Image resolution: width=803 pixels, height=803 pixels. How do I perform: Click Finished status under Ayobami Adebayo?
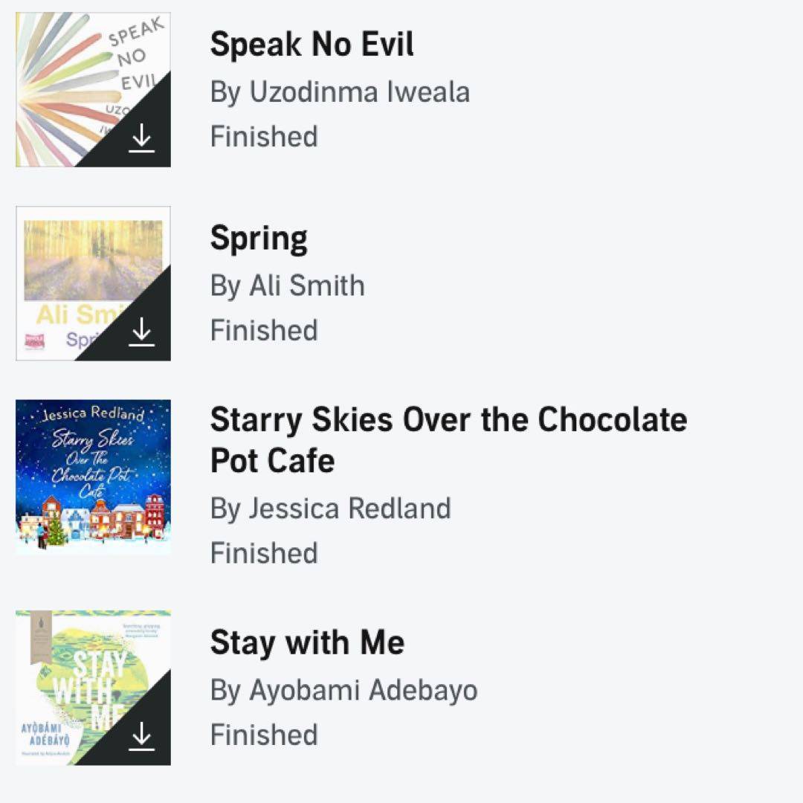(264, 735)
